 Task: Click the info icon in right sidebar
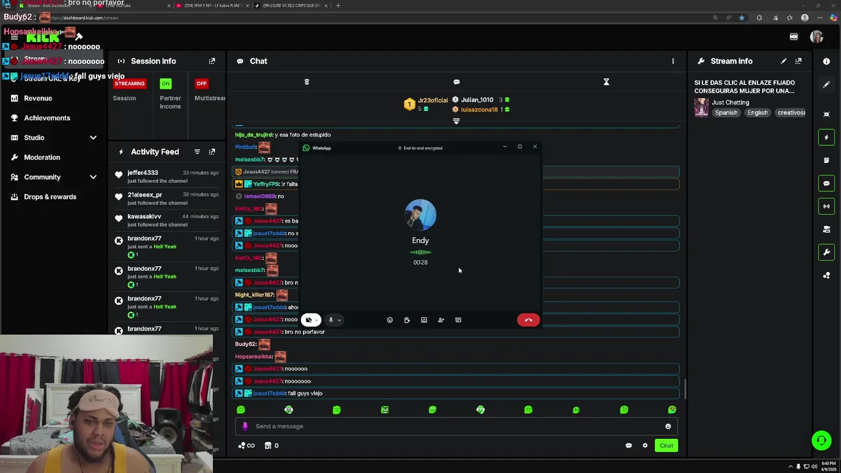[827, 61]
